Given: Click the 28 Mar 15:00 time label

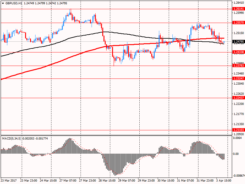Looking at the screenshot, I should point(107,180).
